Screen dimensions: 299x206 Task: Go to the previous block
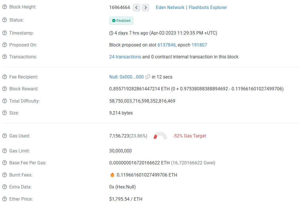pyautogui.click(x=136, y=8)
